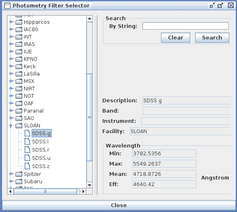The image size is (237, 212).
Task: Select the SDSS.i filter
Action: click(x=40, y=142)
